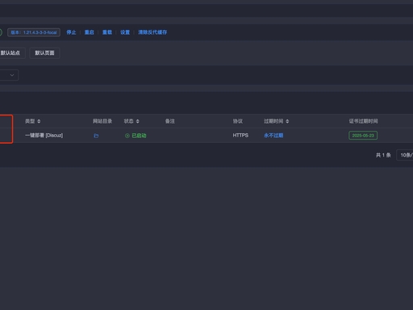
Task: Click the HTTPS protocol cell
Action: (x=240, y=135)
